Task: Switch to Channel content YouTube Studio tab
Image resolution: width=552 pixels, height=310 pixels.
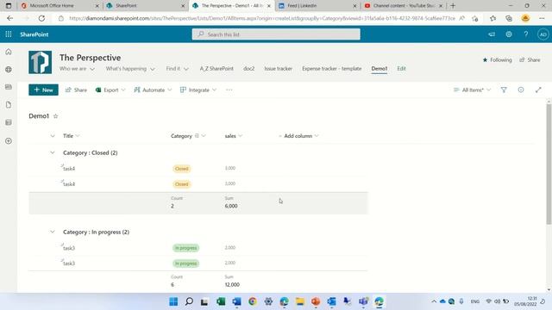Action: [x=404, y=6]
